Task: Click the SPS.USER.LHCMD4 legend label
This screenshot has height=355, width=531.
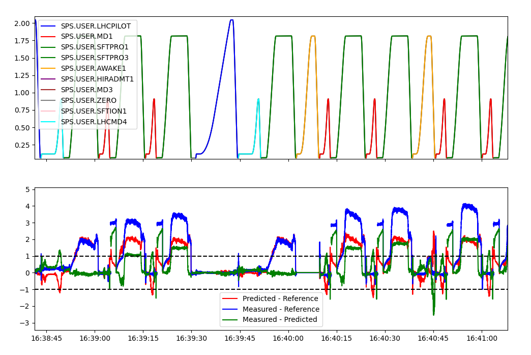Action: [x=94, y=122]
